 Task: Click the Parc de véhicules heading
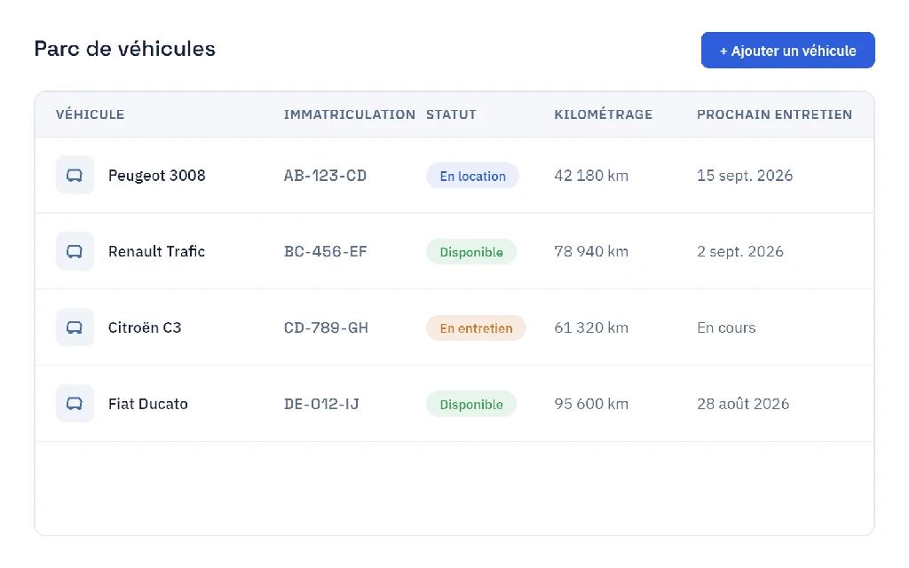pos(124,49)
